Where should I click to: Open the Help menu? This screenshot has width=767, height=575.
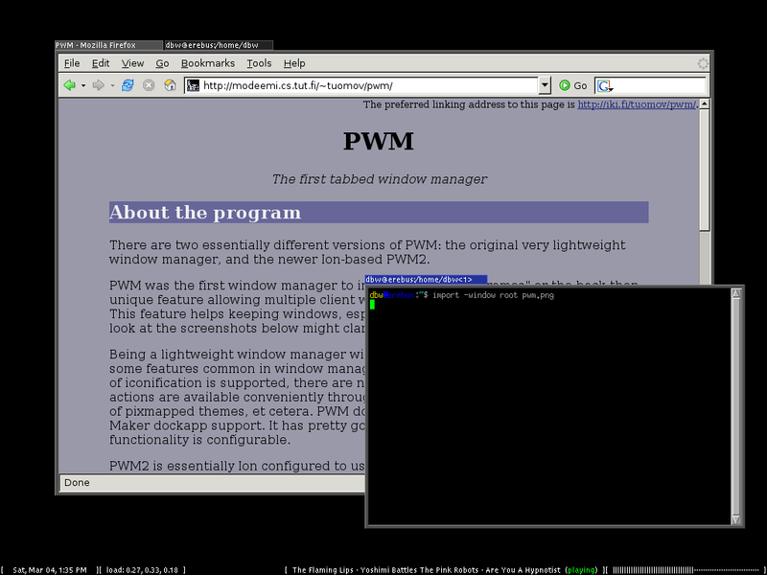[x=294, y=63]
